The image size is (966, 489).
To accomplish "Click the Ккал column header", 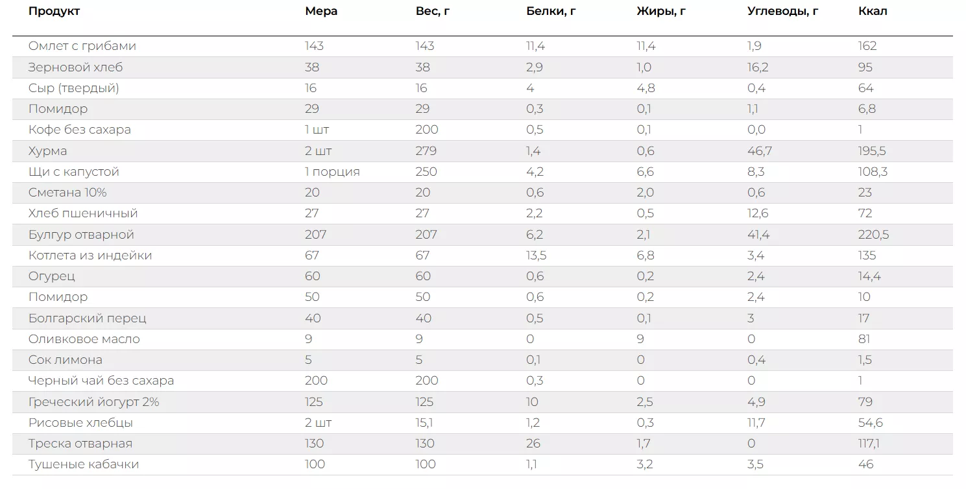I will 873,11.
